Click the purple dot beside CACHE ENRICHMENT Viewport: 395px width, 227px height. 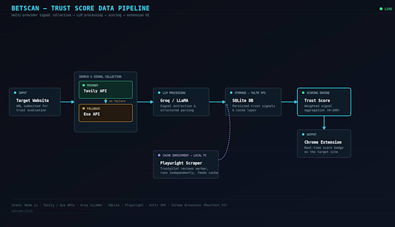(159, 155)
